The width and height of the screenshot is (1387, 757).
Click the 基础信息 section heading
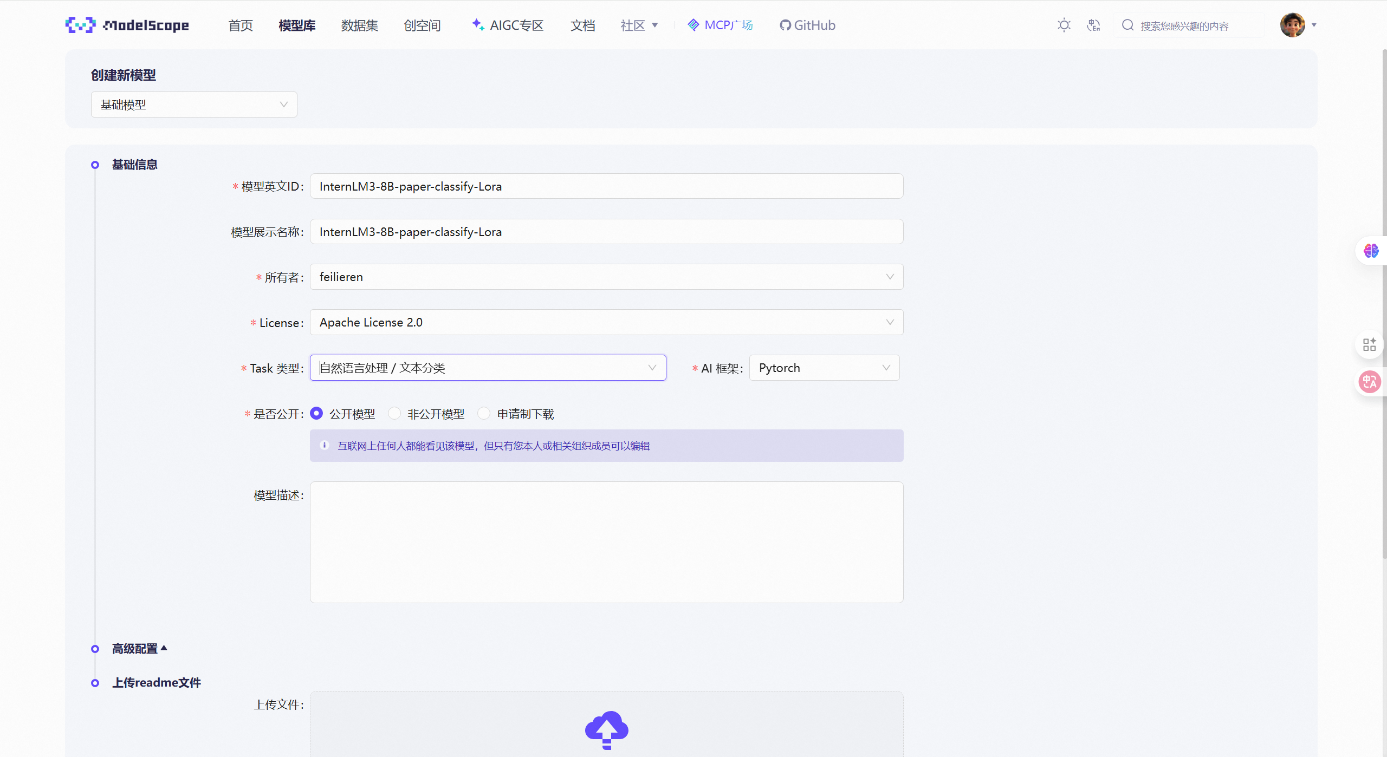[x=135, y=165]
